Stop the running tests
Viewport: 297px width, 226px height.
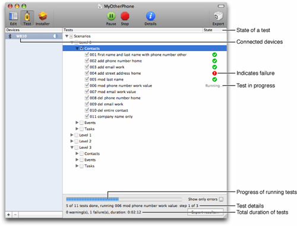(125, 18)
